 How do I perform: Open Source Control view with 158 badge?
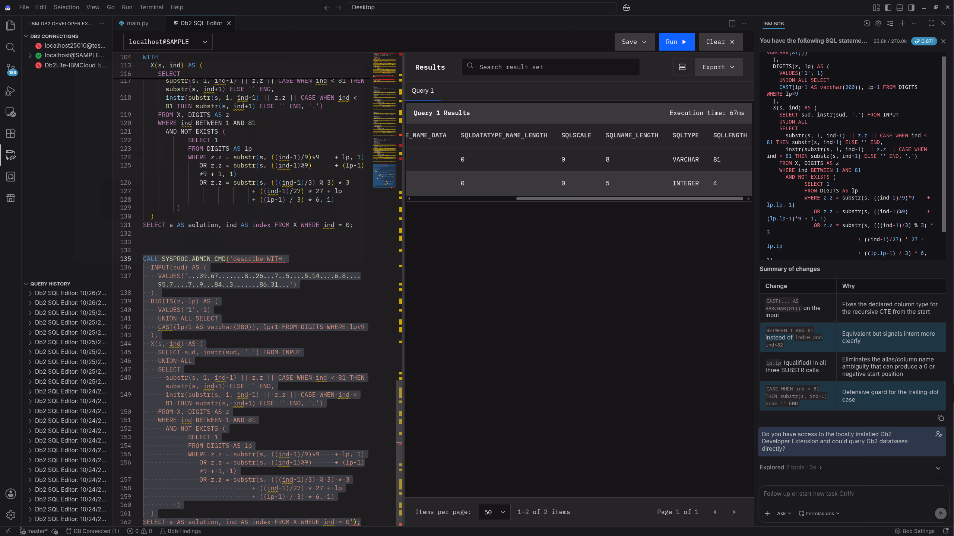point(10,69)
